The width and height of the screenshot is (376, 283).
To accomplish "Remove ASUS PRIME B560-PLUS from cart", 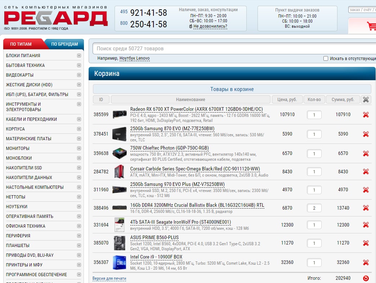I will (x=366, y=243).
